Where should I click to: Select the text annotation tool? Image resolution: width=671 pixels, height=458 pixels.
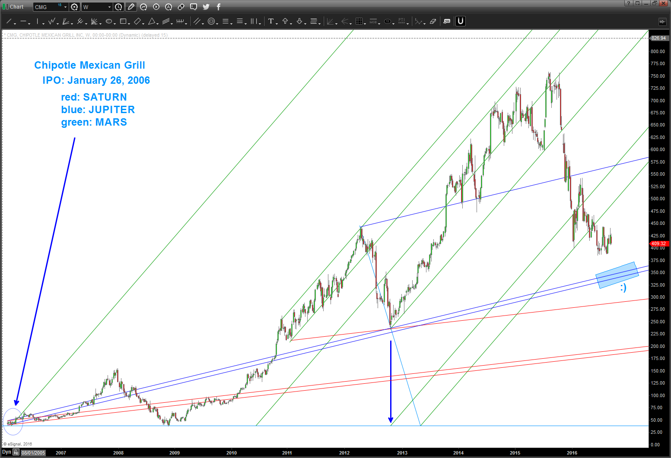(271, 21)
